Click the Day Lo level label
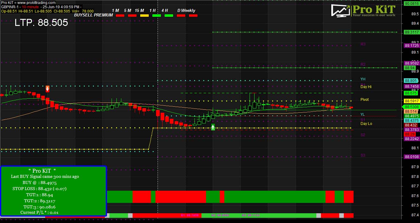Screen dimensions: 420x223 coord(366,124)
